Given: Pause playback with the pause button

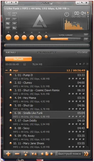Looking at the screenshot, I should [x=16, y=37].
